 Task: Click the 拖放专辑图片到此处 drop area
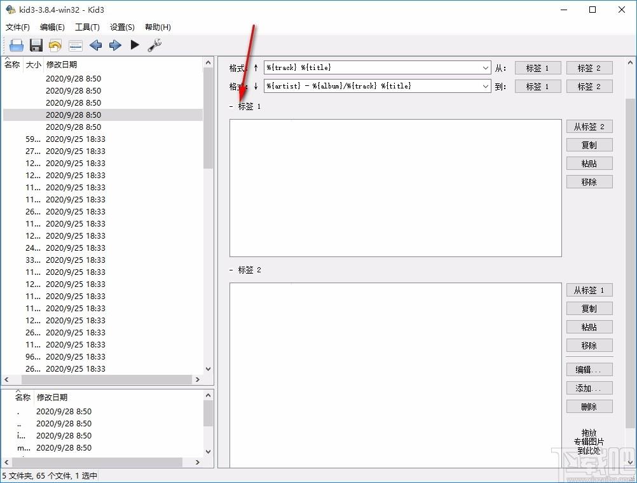pyautogui.click(x=589, y=442)
